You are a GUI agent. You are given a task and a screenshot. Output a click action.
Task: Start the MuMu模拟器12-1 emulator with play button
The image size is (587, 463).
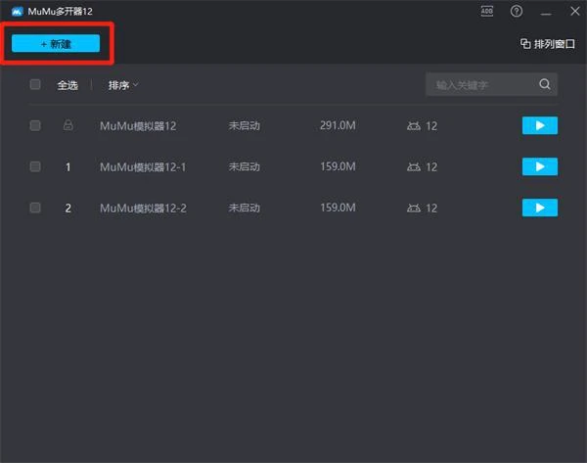pos(540,166)
